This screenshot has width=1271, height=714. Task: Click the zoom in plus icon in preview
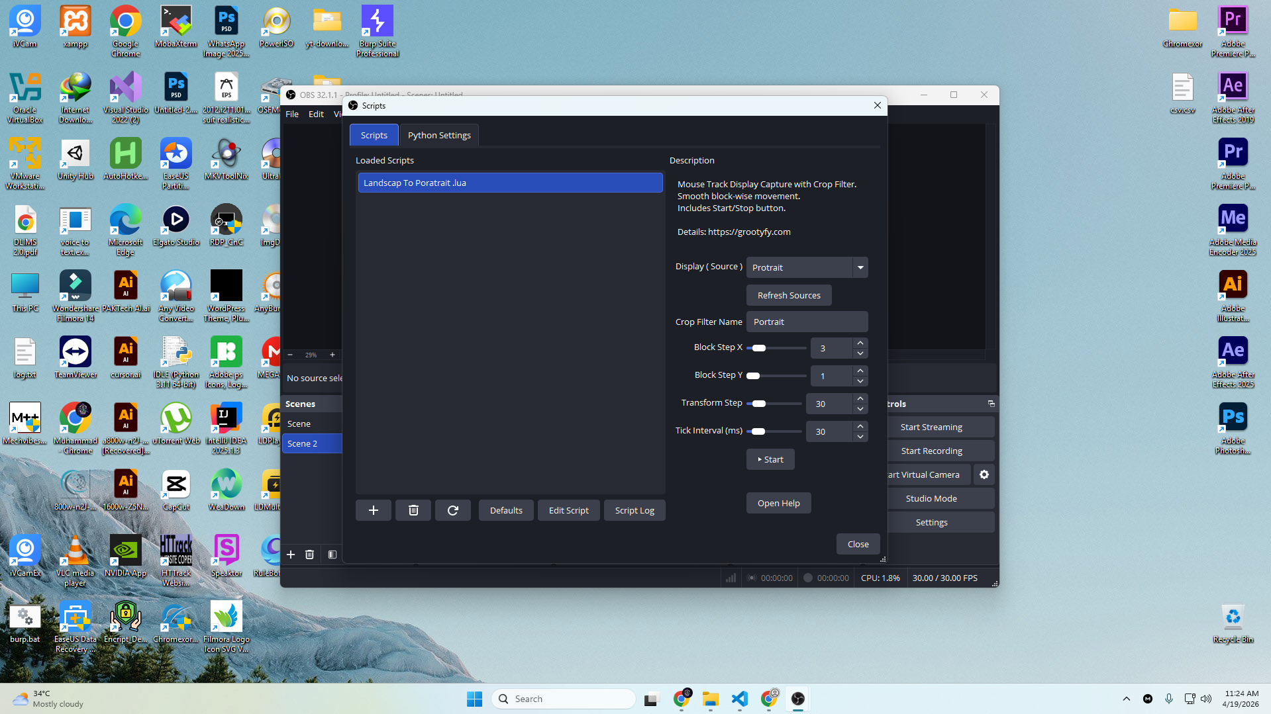point(332,355)
